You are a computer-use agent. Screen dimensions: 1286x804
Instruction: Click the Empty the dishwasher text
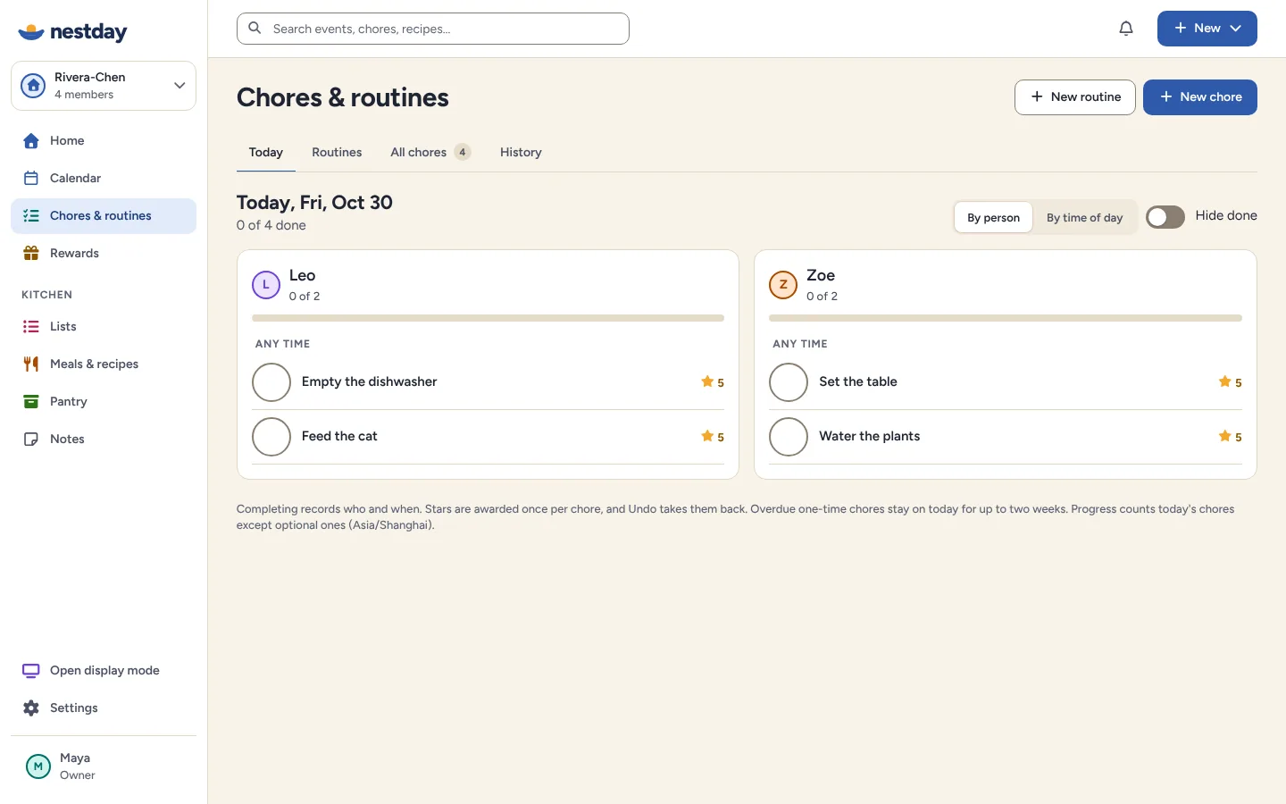coord(369,381)
